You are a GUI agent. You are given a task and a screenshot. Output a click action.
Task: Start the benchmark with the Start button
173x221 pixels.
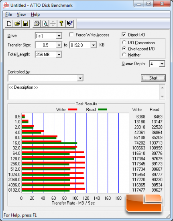pyautogui.click(x=153, y=78)
